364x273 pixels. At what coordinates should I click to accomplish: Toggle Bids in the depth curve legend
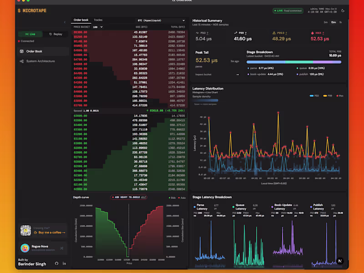pyautogui.click(x=172, y=198)
